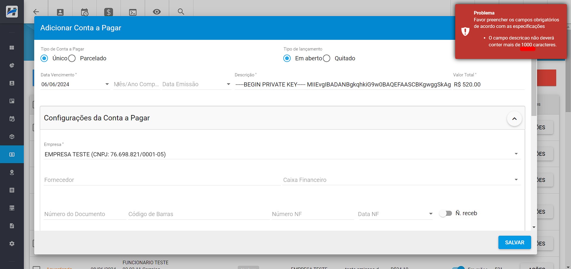Screen dimensions: 571x269
Task: Click the Tipo de Conta a Pagar label
Action: coord(62,49)
